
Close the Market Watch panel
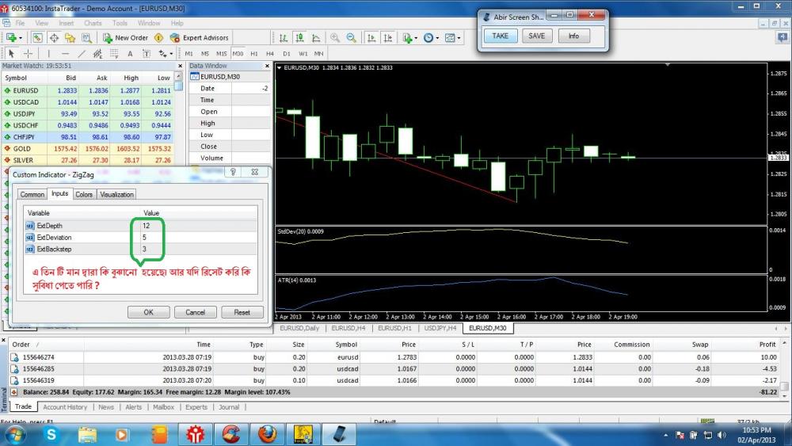(181, 67)
